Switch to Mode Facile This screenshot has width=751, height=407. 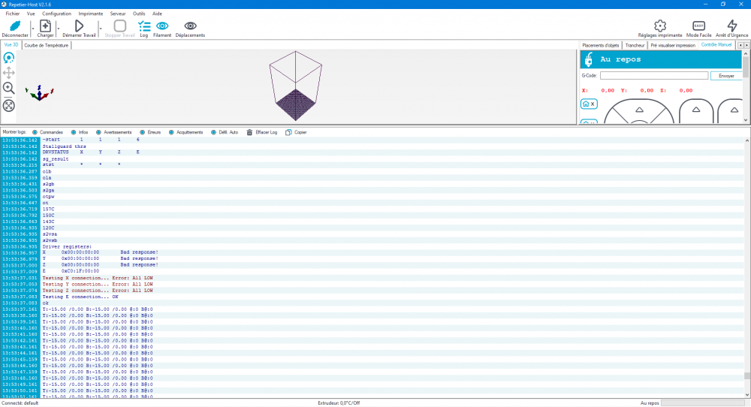[x=698, y=29]
